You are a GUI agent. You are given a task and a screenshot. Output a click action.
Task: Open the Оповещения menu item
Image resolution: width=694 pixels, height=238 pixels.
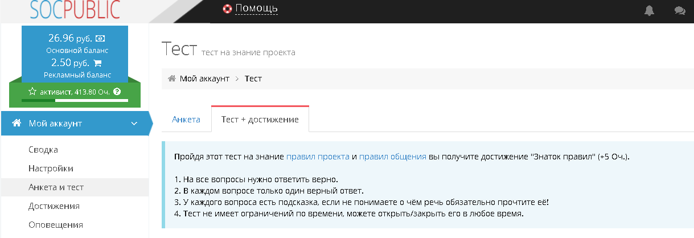(x=56, y=224)
